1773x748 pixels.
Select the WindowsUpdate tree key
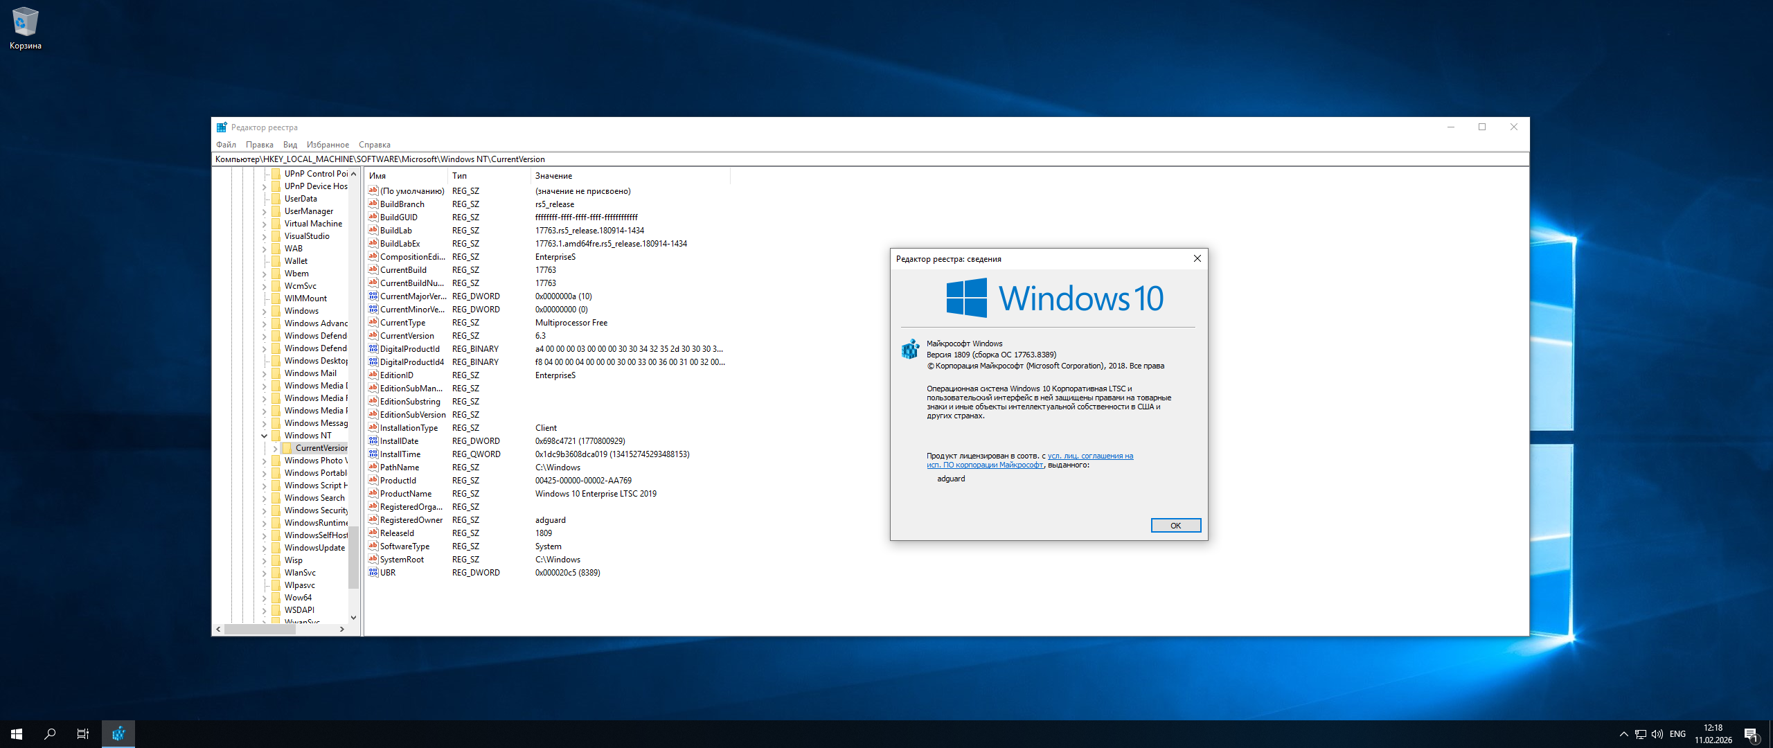[314, 548]
